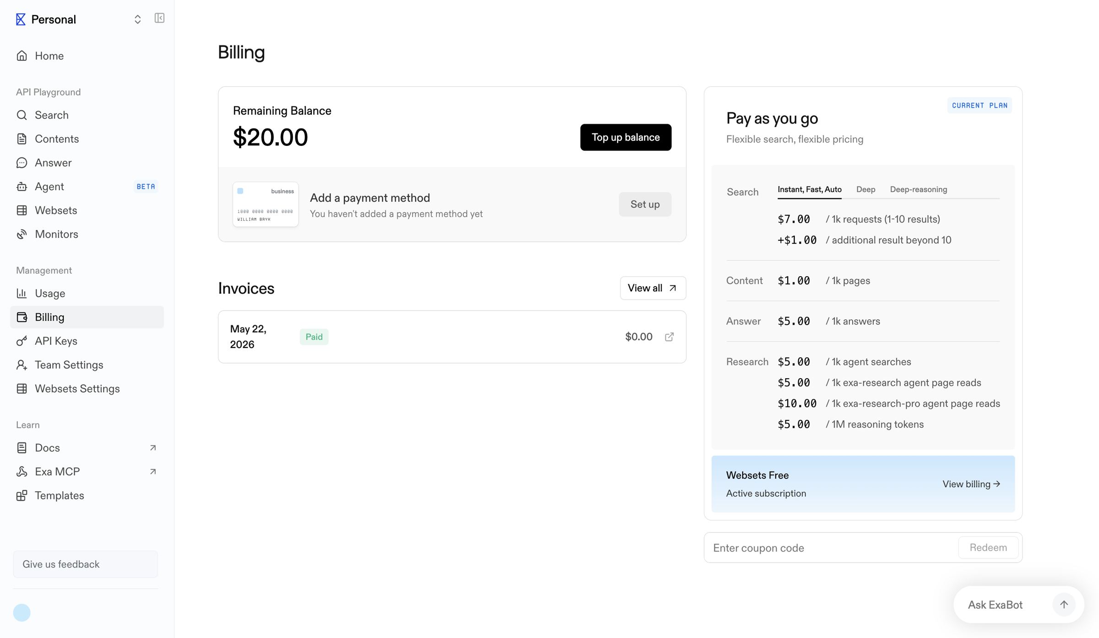Click the Top up balance button
Screen dimensions: 1099x638
(626, 137)
